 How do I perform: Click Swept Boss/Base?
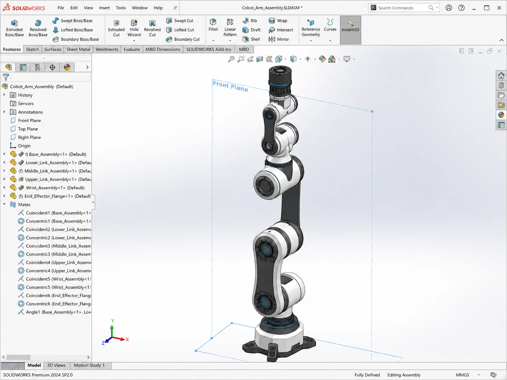72,21
